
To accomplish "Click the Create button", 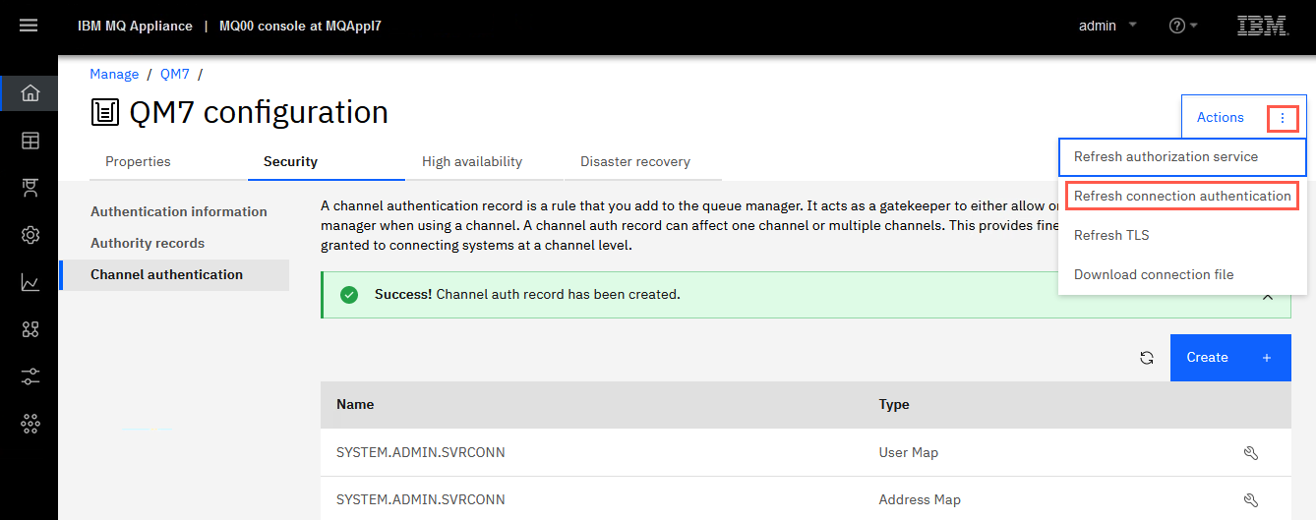I will [x=1230, y=358].
